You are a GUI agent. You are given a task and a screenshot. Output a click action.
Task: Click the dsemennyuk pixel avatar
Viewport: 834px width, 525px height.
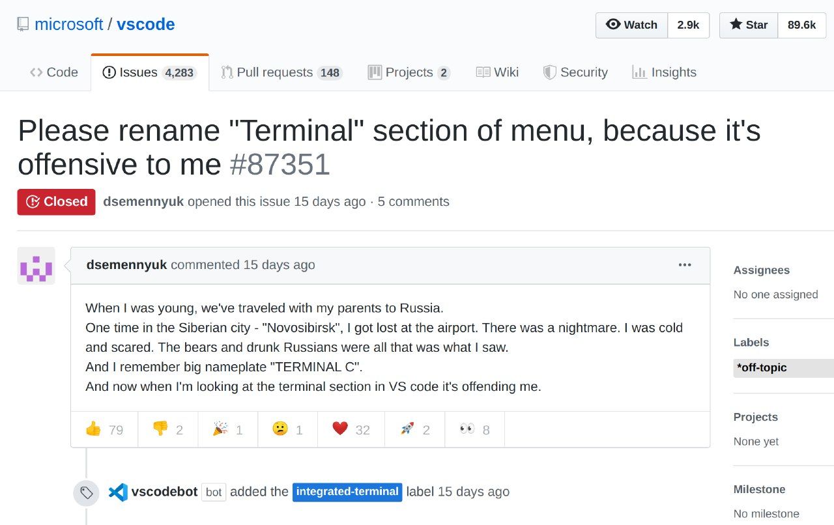coord(36,266)
